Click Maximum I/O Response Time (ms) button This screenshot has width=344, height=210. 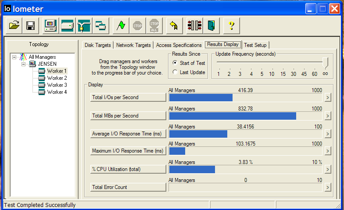pyautogui.click(x=128, y=151)
